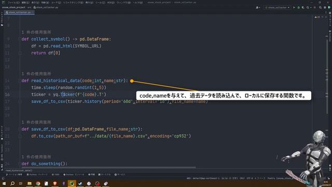332x187 pixels.
Task: Click usage hint above read_historical_data
Action: pos(36,74)
